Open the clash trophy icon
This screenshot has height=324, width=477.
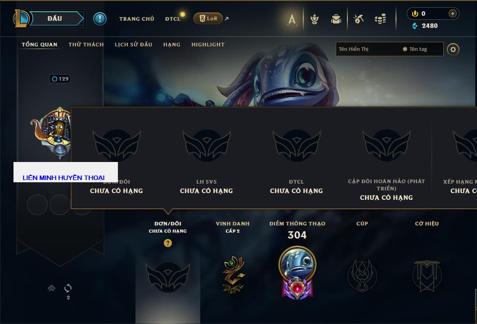315,19
